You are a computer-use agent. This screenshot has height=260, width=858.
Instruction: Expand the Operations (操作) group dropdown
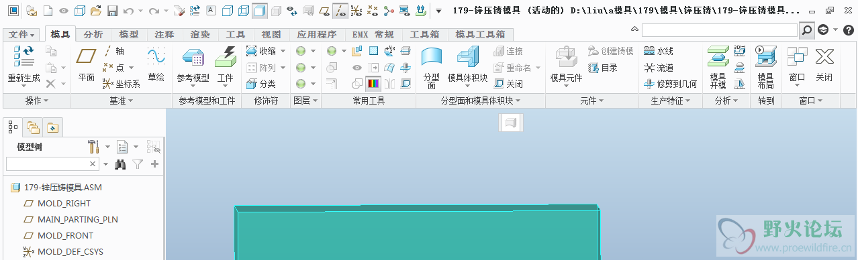pyautogui.click(x=36, y=101)
